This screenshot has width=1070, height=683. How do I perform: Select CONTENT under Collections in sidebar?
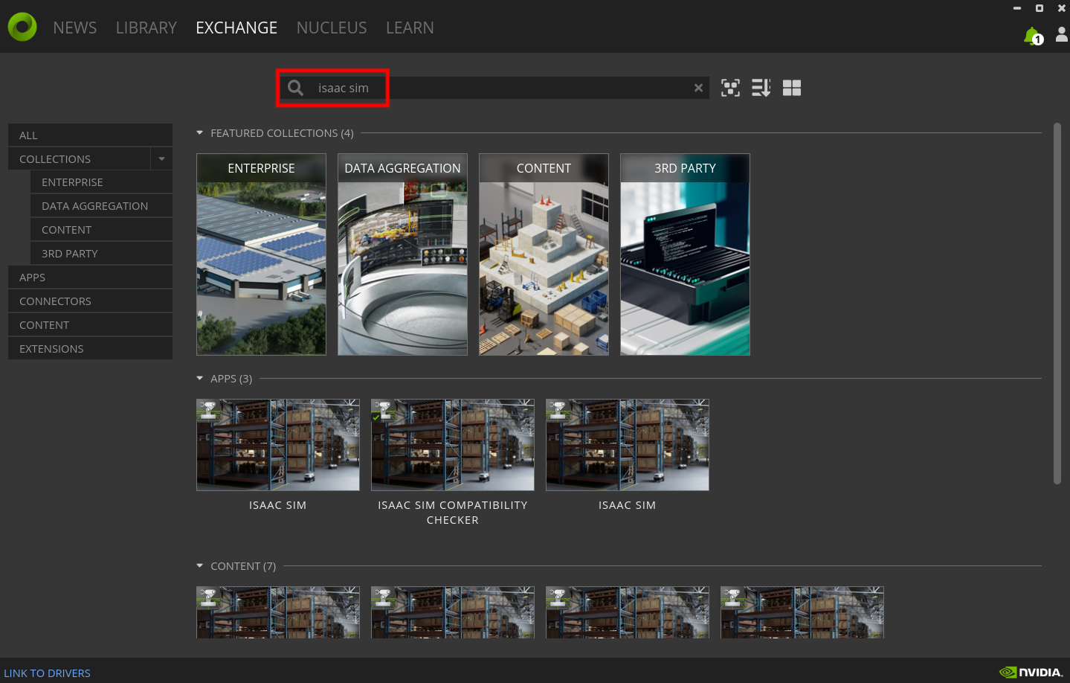101,230
